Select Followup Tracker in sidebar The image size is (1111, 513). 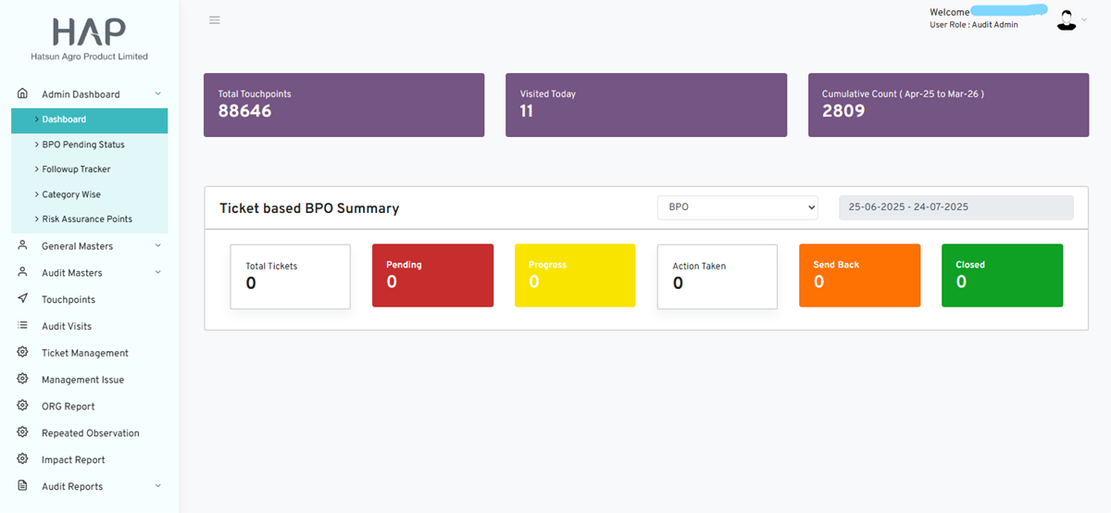coord(76,169)
